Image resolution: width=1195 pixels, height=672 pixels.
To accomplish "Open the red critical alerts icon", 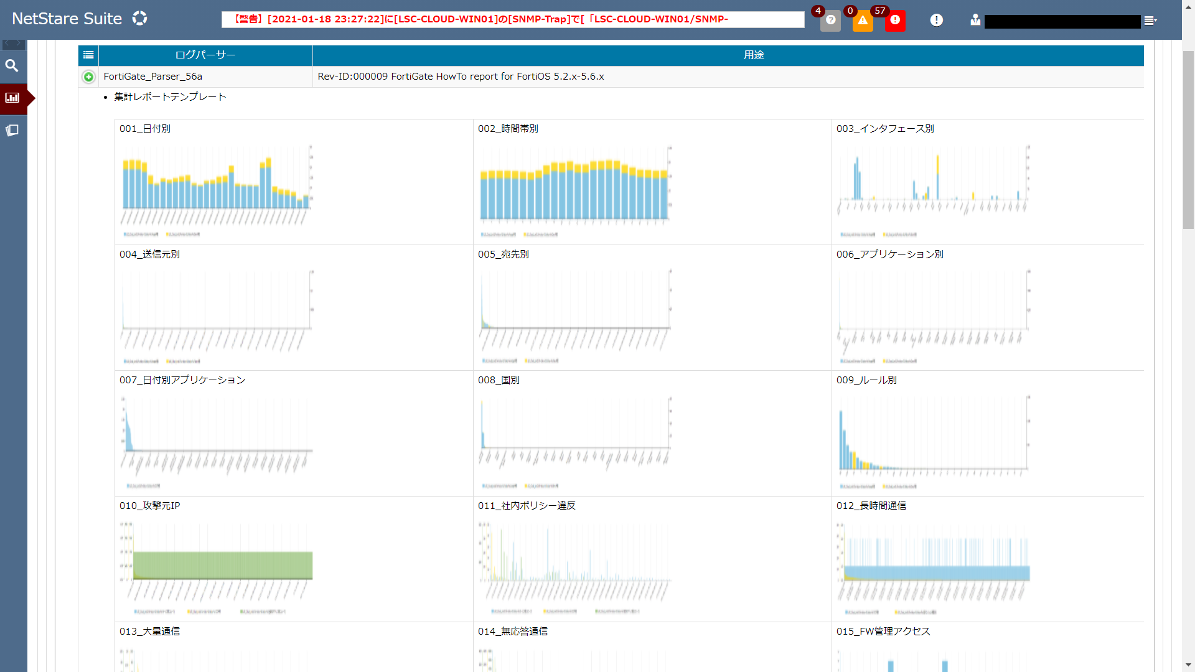I will point(895,21).
